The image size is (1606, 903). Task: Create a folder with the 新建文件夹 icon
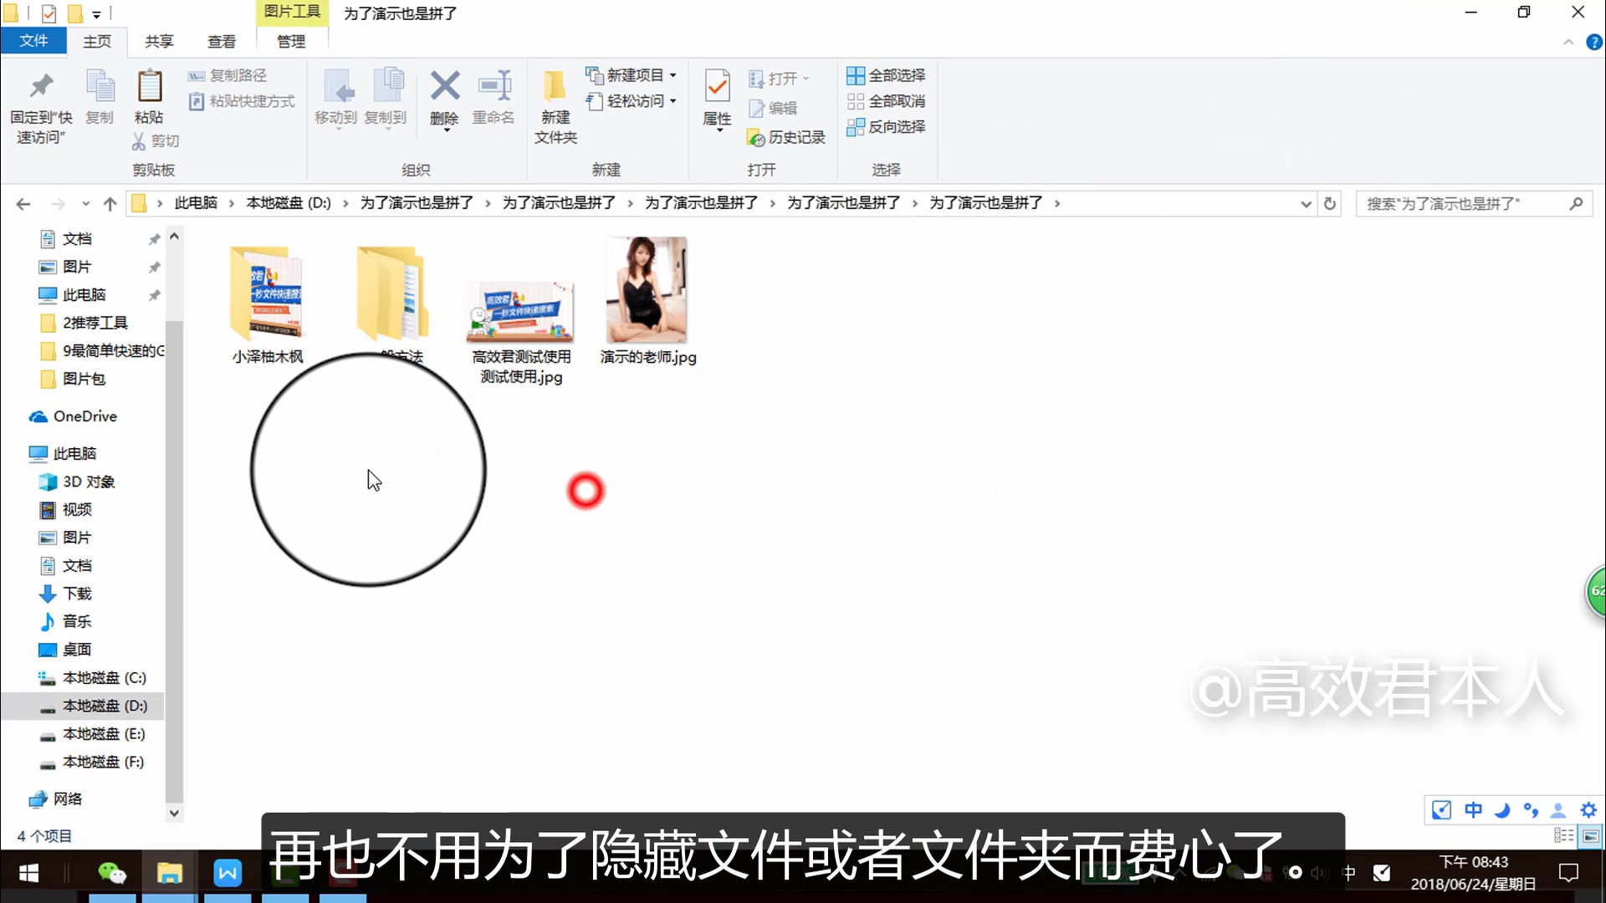[x=555, y=105]
